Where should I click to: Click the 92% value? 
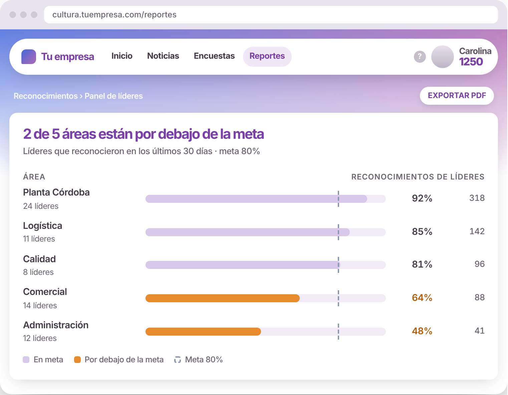[422, 199]
